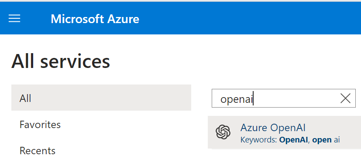
Task: Clear the search box with the X
Action: [x=345, y=98]
